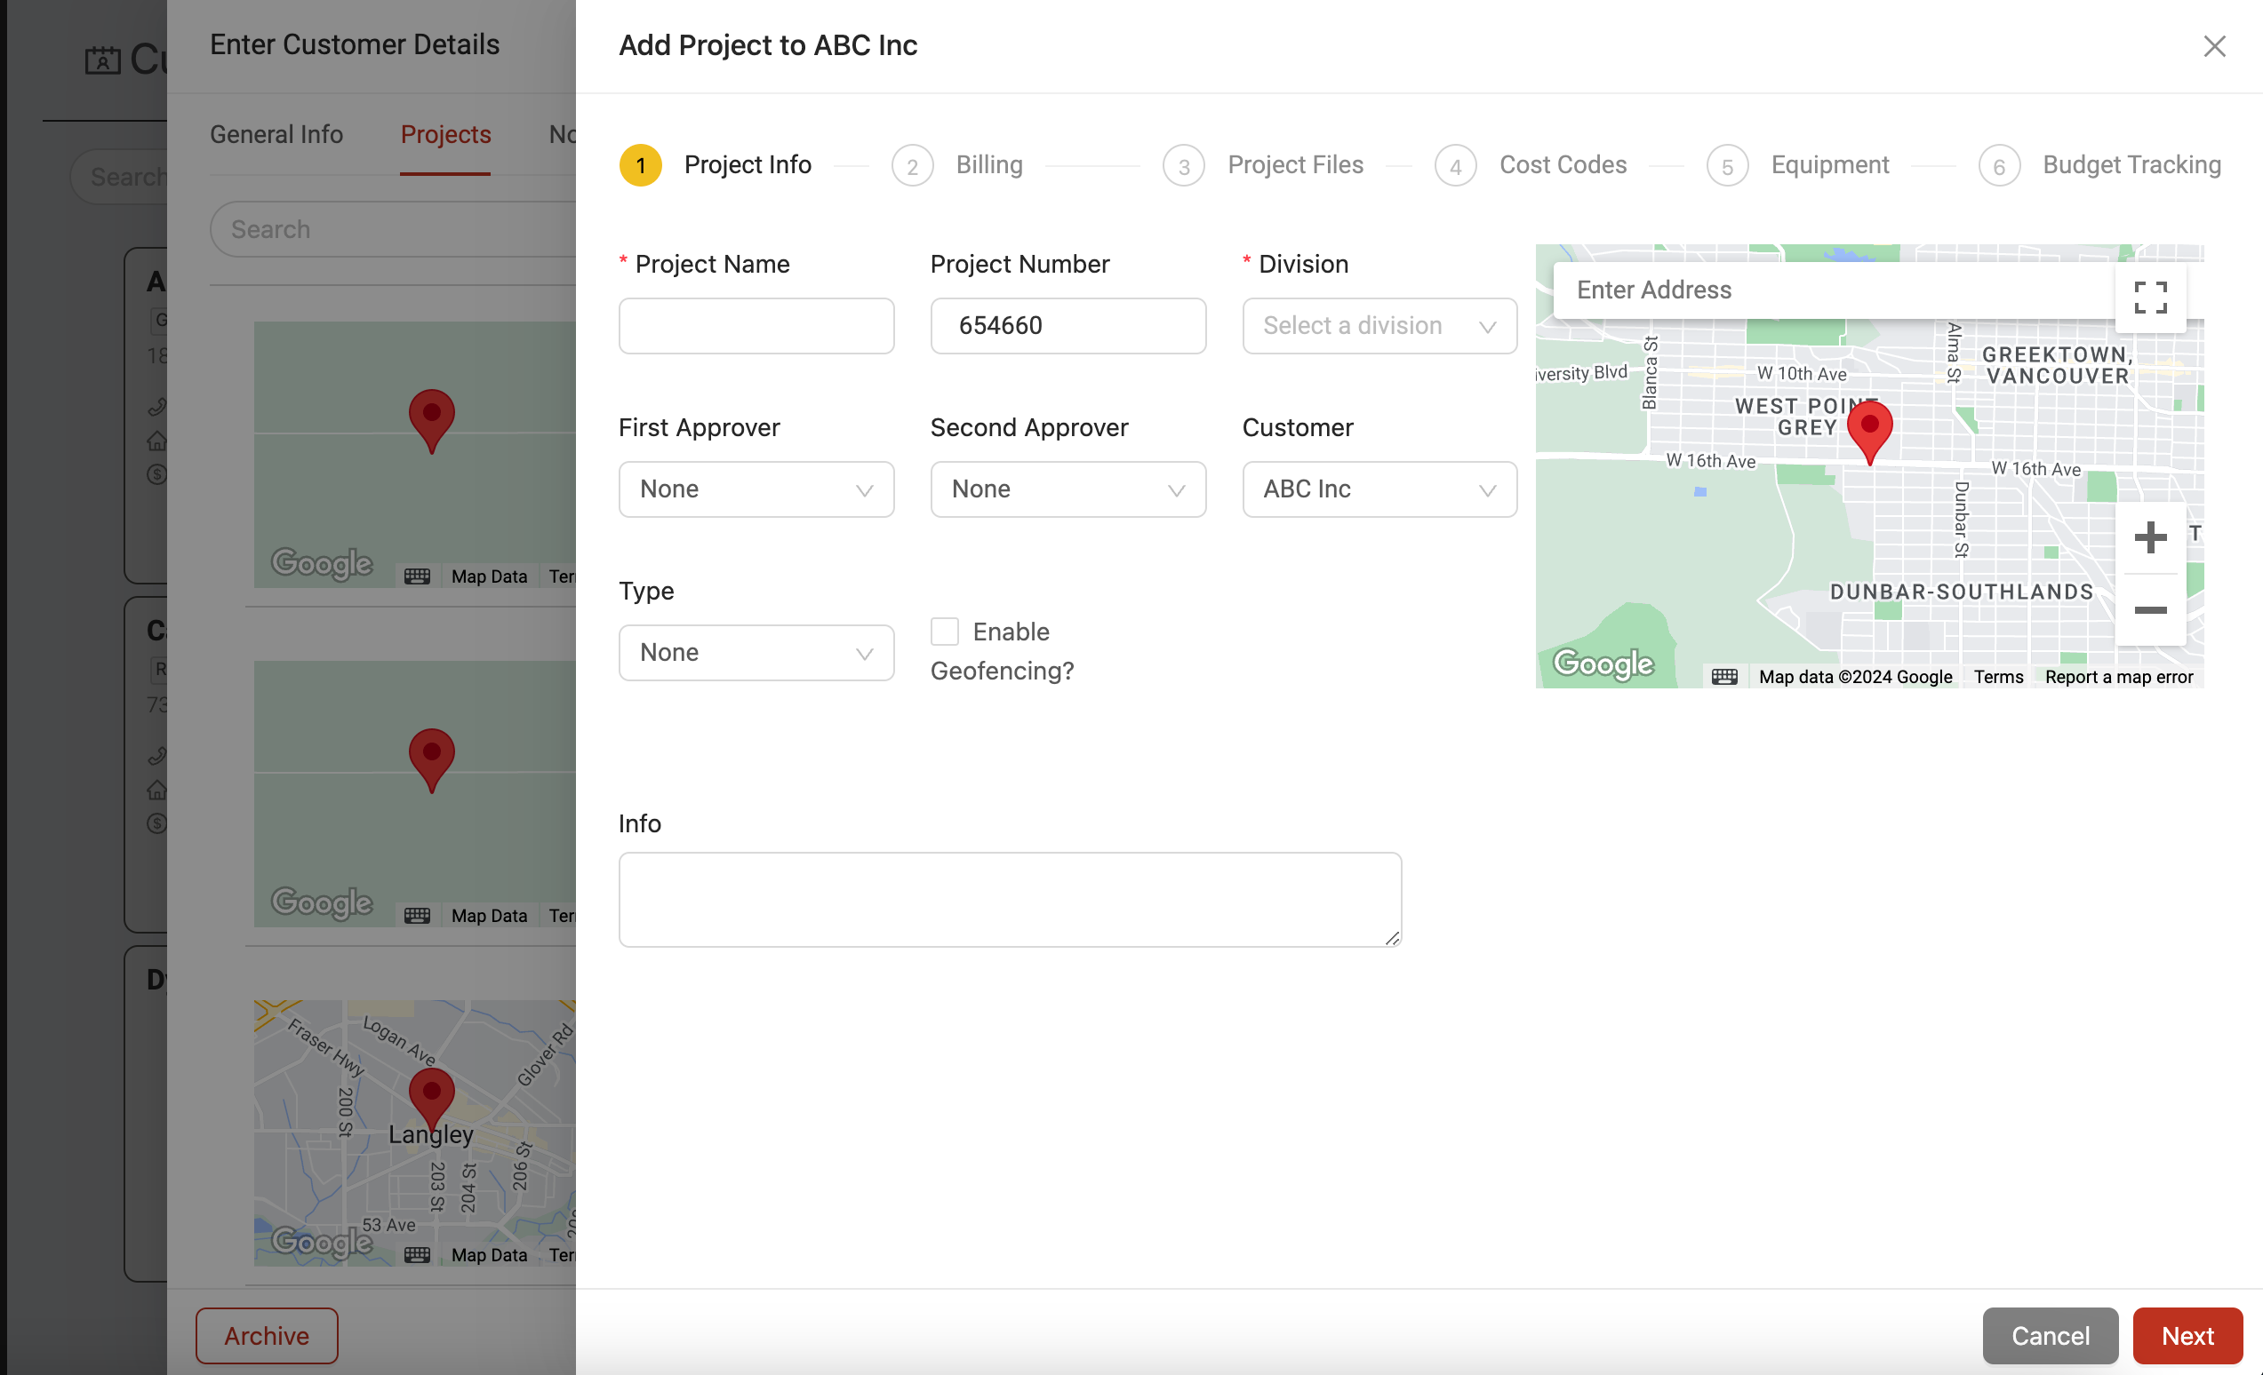Open the Customer dropdown showing ABC Inc
The image size is (2263, 1375).
pyautogui.click(x=1379, y=489)
